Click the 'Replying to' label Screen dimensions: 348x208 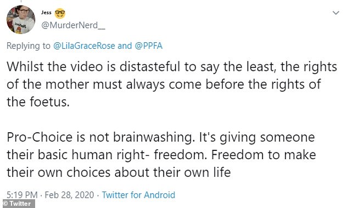point(29,46)
